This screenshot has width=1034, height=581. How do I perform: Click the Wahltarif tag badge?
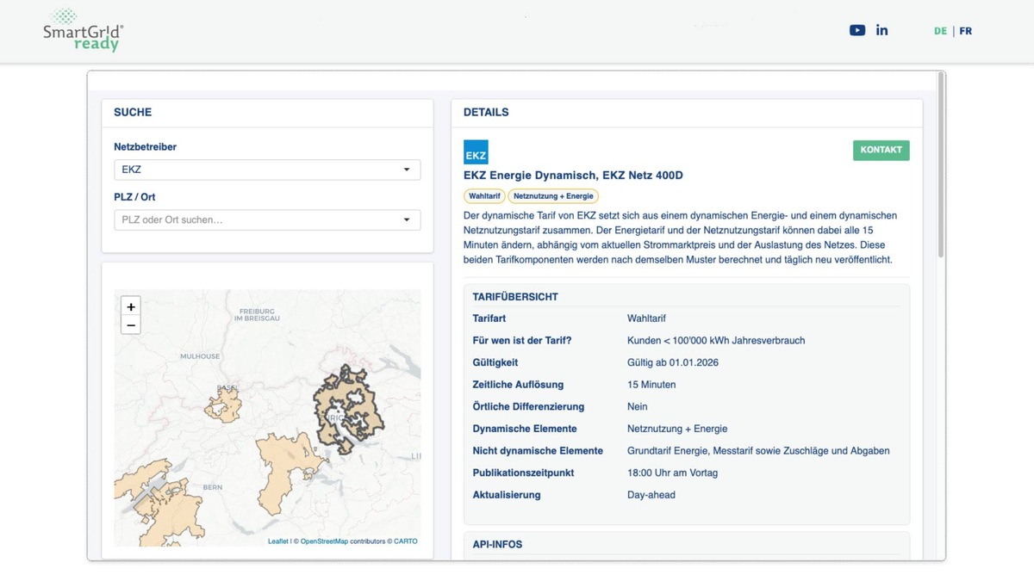click(484, 196)
